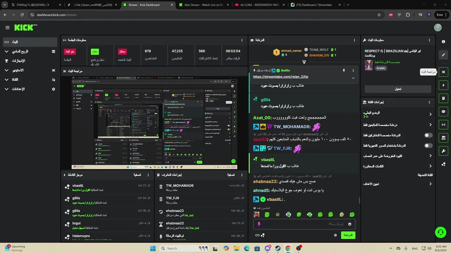The height and width of the screenshot is (254, 451).
Task: Open three-dot menu of channel actions panel
Action: click(x=429, y=102)
